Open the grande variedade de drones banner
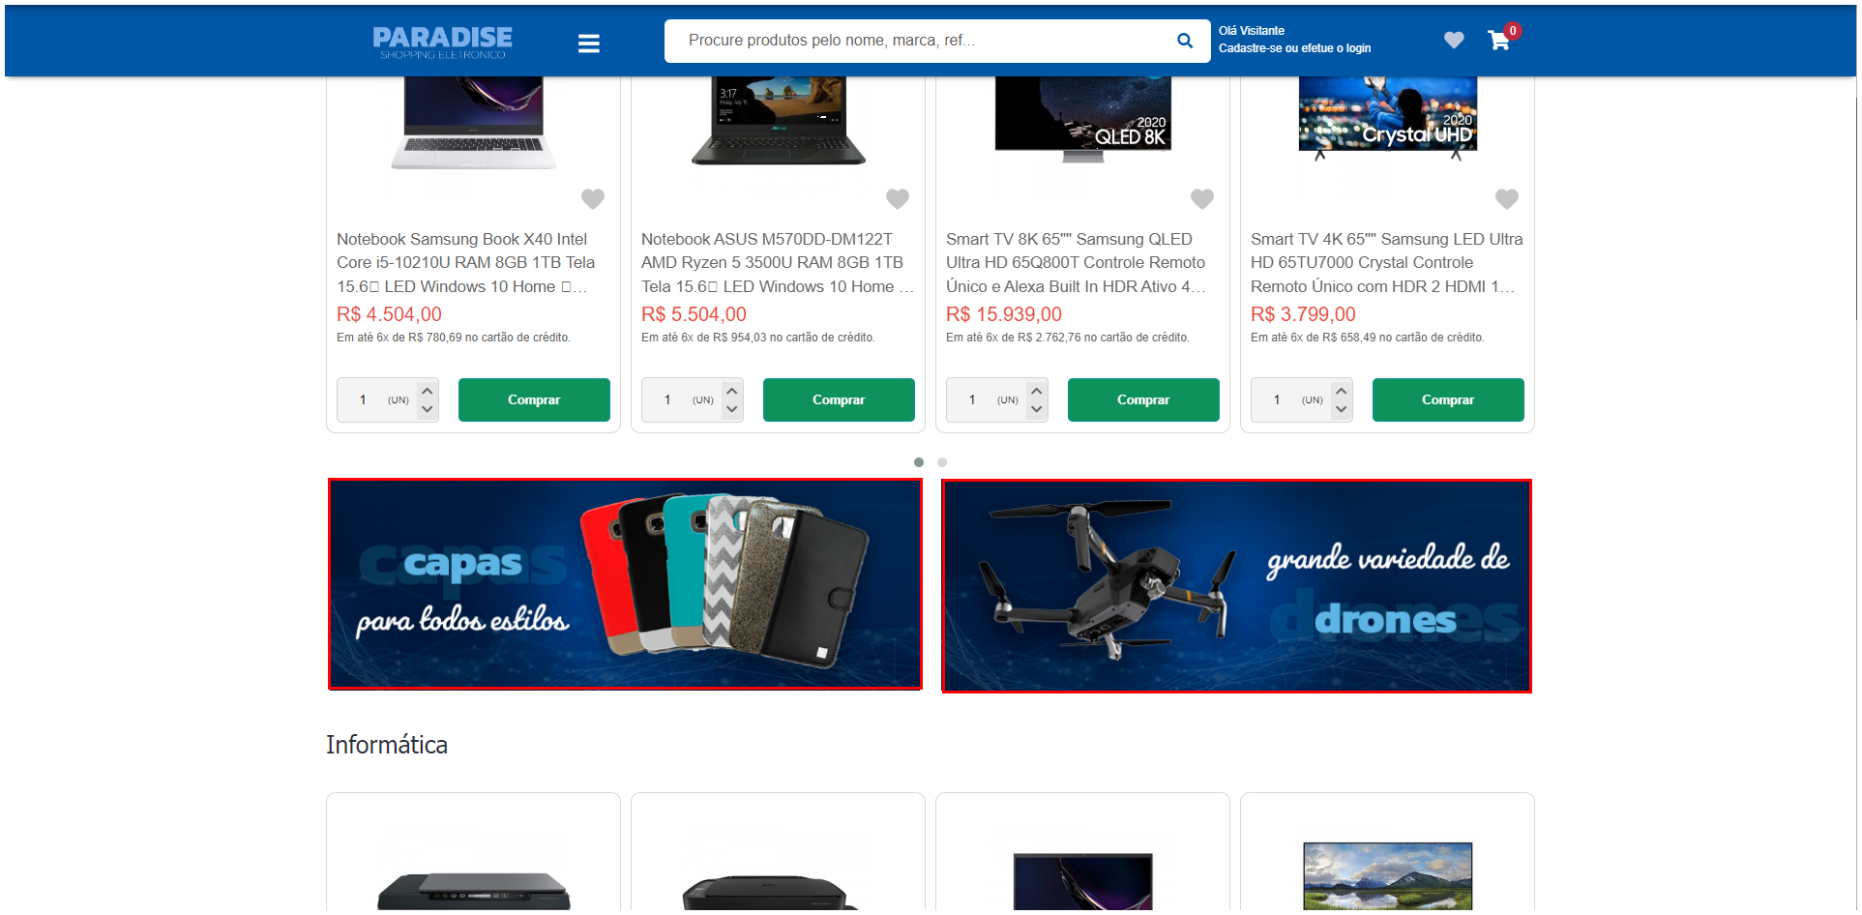Viewport: 1862px width, 915px height. coord(1236,586)
